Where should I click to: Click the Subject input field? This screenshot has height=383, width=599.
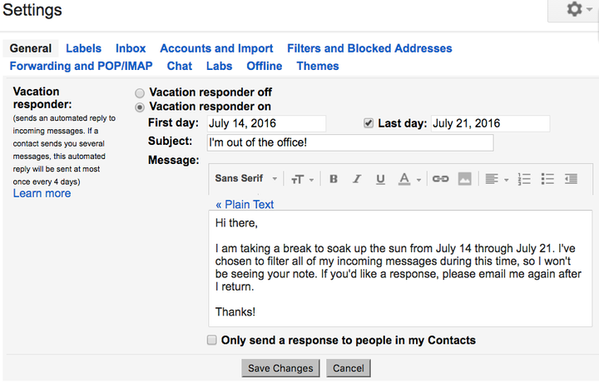click(350, 142)
